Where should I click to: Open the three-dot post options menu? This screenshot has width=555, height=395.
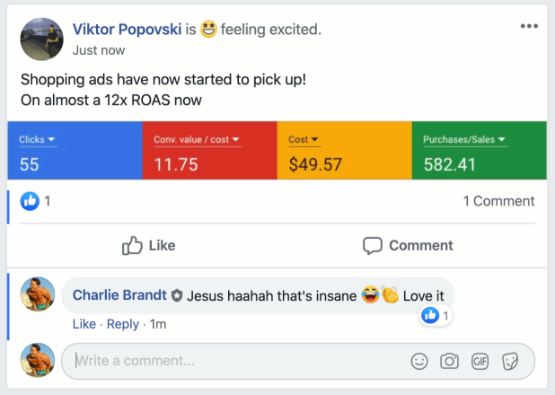coord(529,26)
